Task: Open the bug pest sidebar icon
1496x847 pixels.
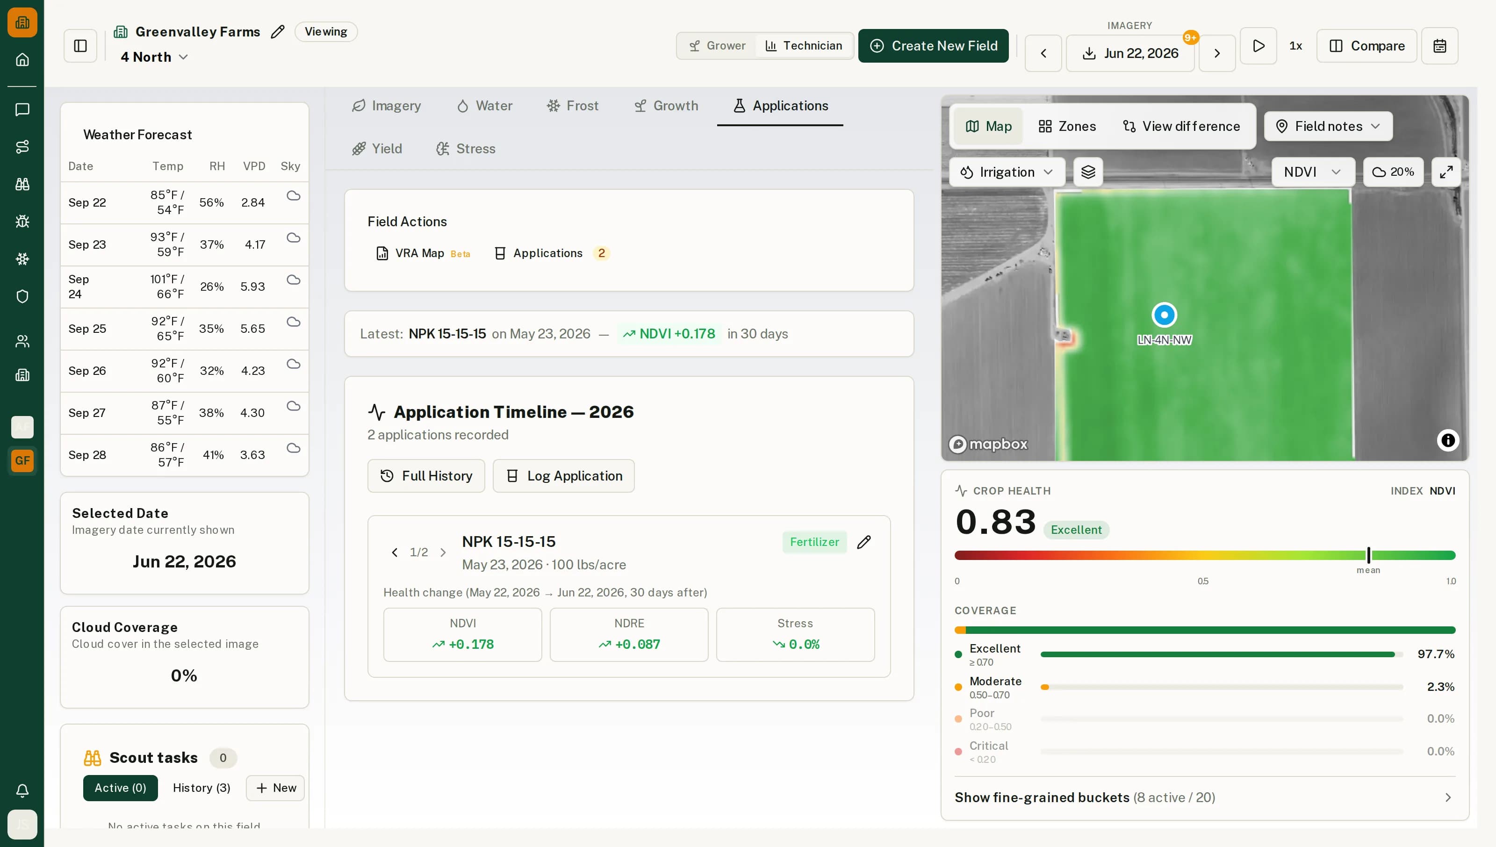Action: pos(22,221)
